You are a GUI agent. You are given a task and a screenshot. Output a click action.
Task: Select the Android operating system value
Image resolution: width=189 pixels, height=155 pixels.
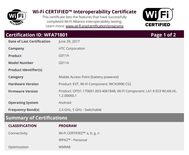click(x=65, y=103)
